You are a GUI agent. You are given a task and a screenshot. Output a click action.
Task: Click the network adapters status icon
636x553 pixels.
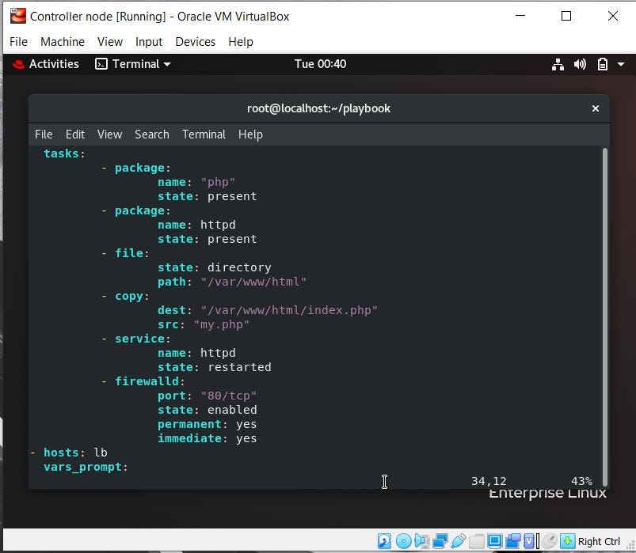(440, 541)
